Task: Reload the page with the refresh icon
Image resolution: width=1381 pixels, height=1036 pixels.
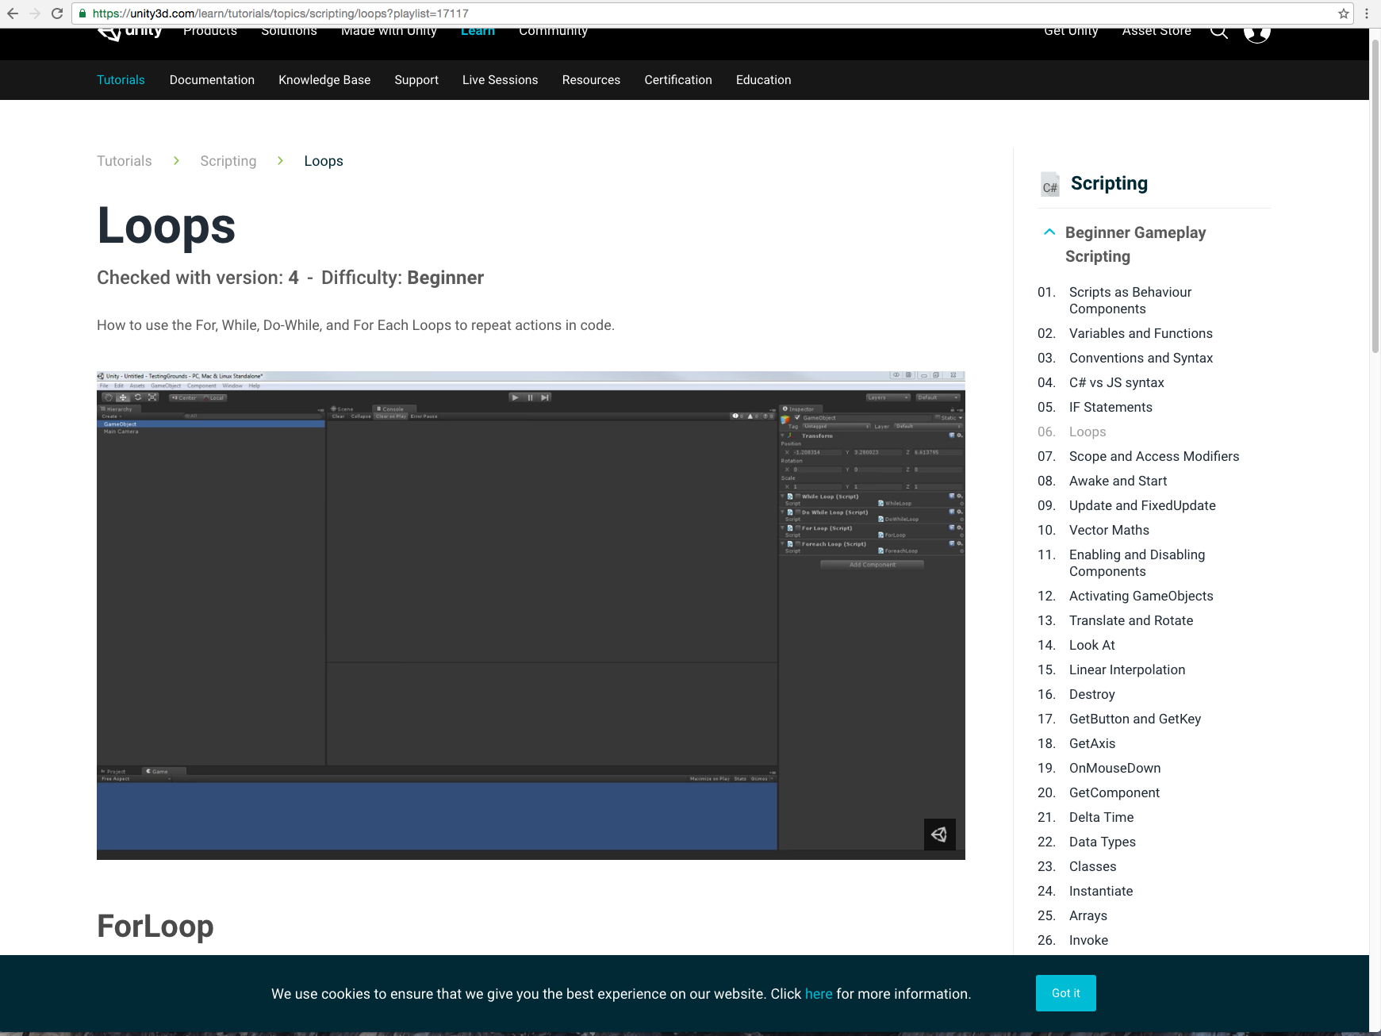Action: [x=57, y=13]
